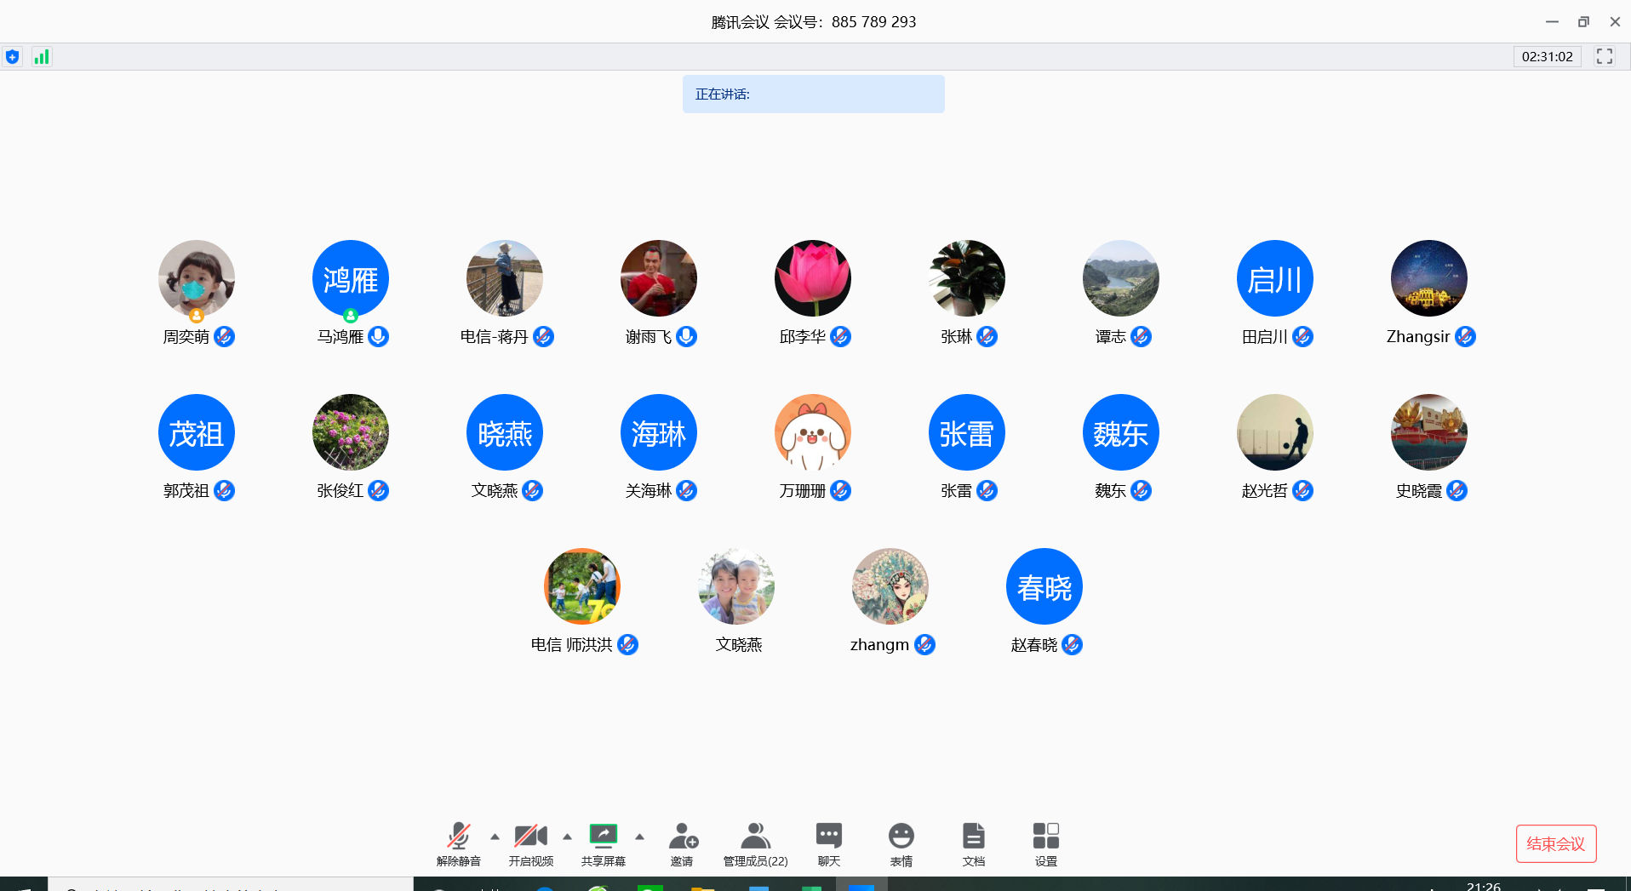This screenshot has height=891, width=1631.
Task: Expand video options arrow beside 开启视频
Action: (567, 837)
